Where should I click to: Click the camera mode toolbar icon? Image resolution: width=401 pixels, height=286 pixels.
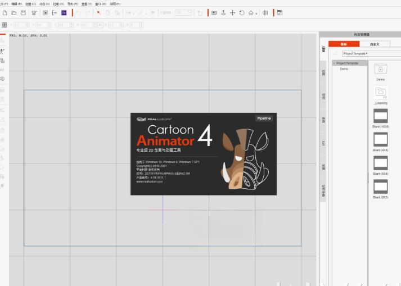click(x=214, y=12)
